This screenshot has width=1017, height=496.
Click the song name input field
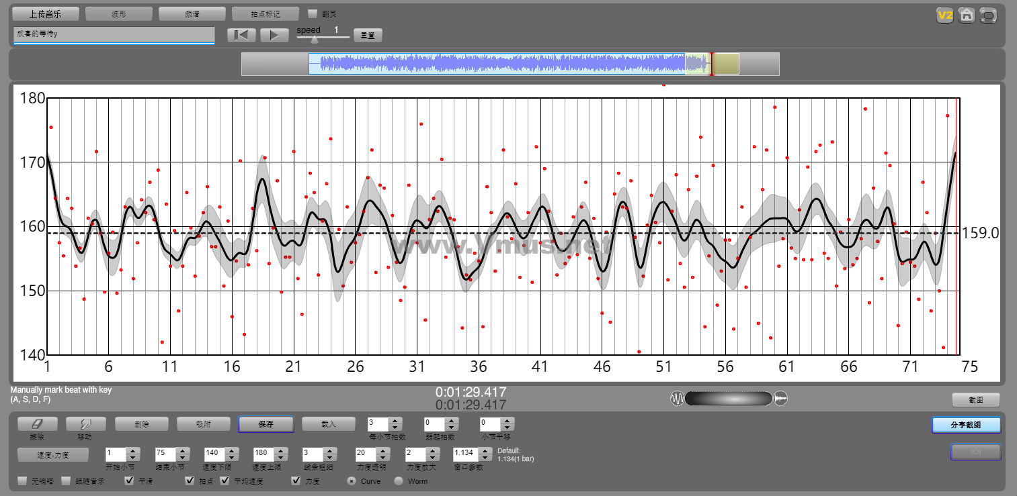pyautogui.click(x=114, y=35)
